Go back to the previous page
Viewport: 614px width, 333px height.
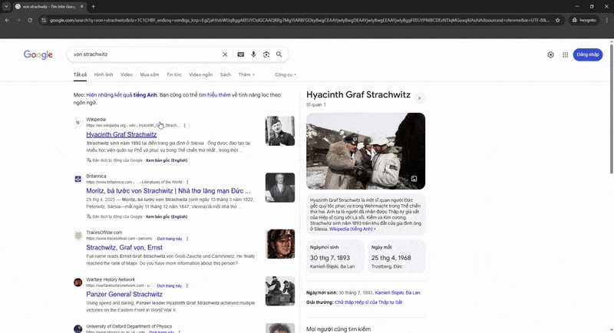click(x=7, y=20)
